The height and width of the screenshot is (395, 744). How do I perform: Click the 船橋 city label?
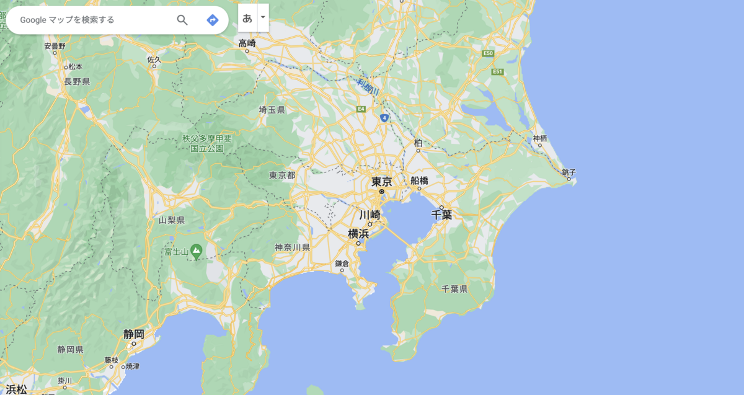click(419, 180)
